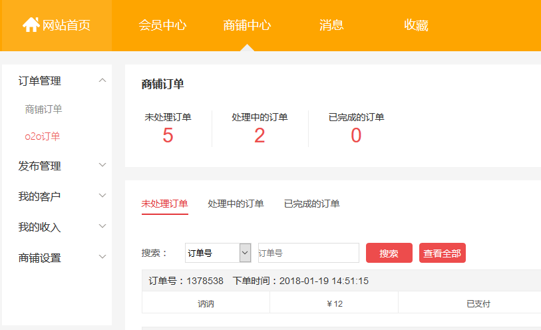Open the 商铺中心 menu
This screenshot has height=330, width=541.
pos(247,25)
